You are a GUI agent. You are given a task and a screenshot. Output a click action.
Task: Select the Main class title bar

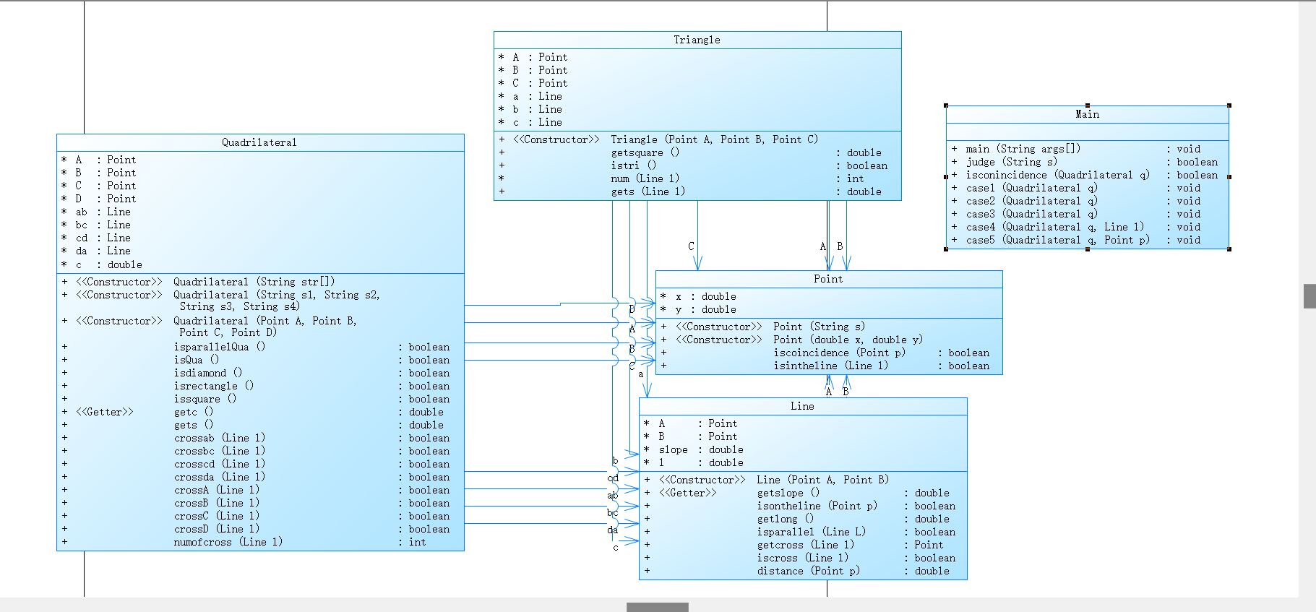[x=1087, y=115]
